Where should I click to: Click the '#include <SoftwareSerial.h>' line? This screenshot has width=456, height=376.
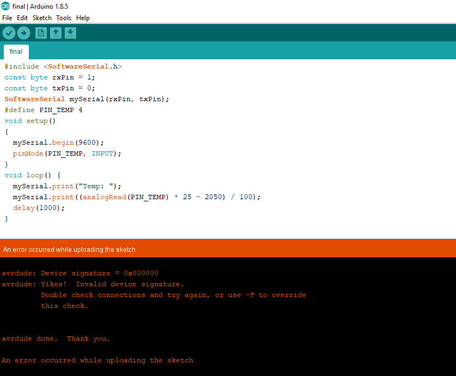click(x=63, y=66)
